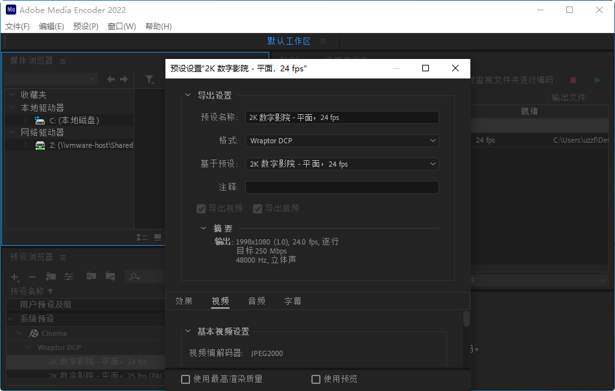The width and height of the screenshot is (615, 391).
Task: Start the encoding queue with the green play icon
Action: coord(597,80)
